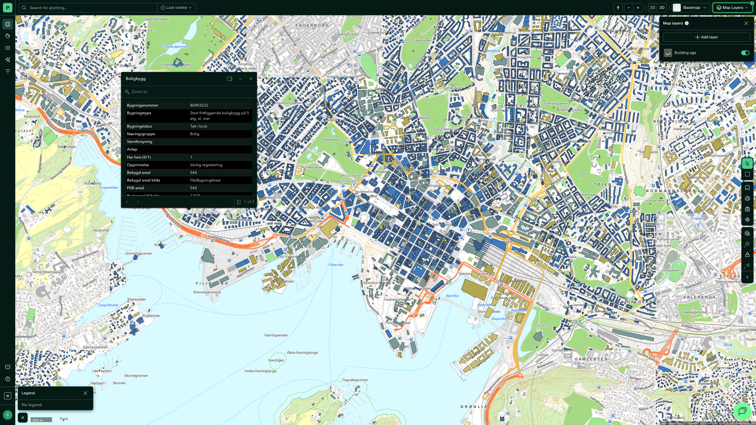Image resolution: width=756 pixels, height=425 pixels.
Task: Switch the map to 3D mode
Action: pyautogui.click(x=662, y=8)
